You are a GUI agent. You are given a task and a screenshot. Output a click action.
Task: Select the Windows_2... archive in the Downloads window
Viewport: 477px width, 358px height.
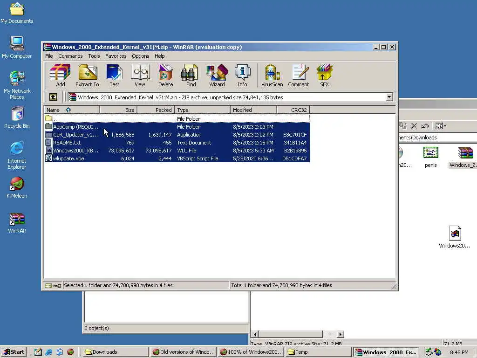(463, 157)
